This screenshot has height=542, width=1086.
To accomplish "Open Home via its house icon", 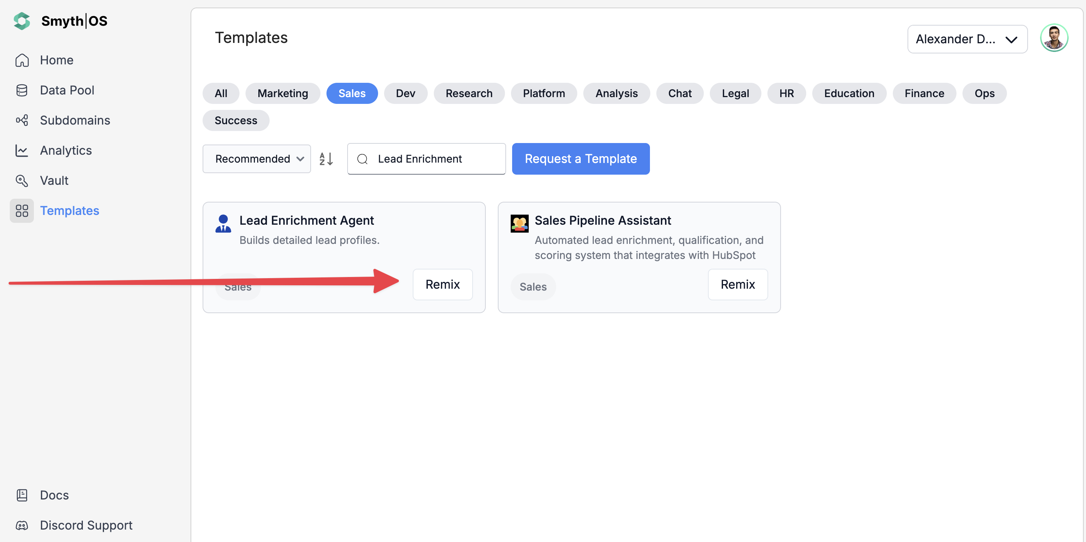I will pos(22,60).
